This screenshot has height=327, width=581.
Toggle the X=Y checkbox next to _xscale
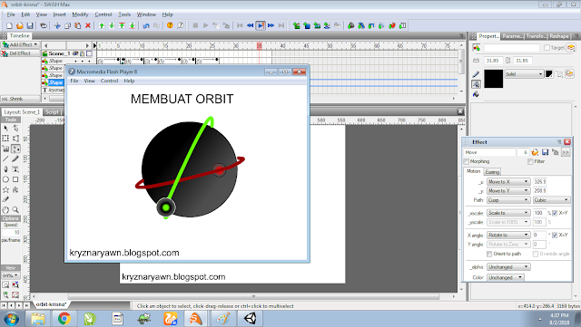[x=555, y=213]
